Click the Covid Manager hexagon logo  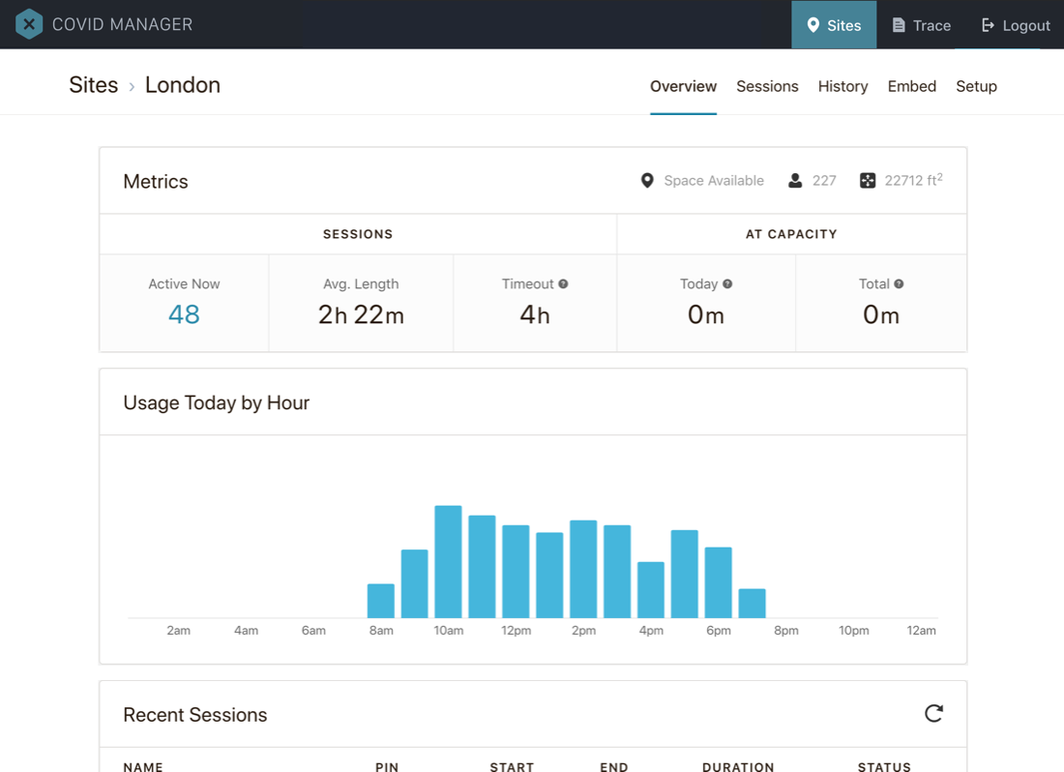coord(29,24)
